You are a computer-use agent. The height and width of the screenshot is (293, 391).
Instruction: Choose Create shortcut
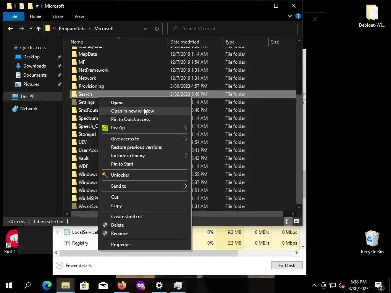tap(145, 217)
